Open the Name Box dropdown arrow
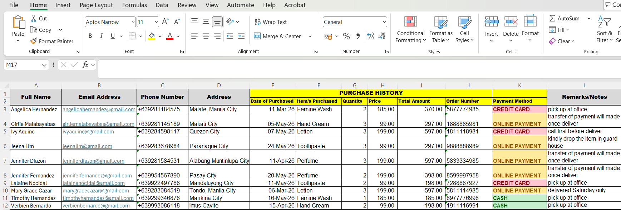This screenshot has width=621, height=210. pyautogui.click(x=44, y=65)
